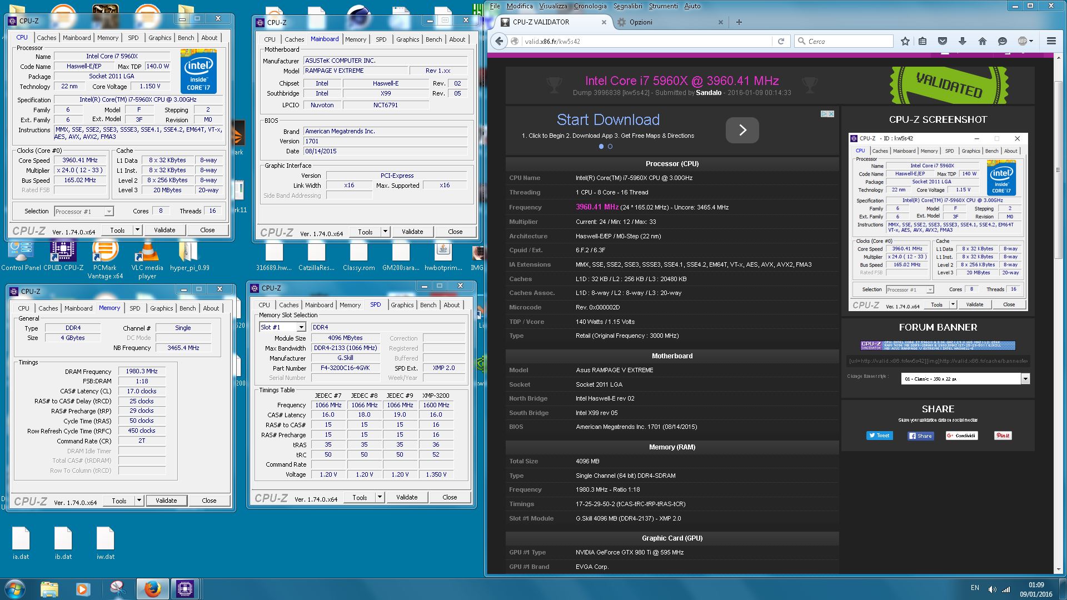
Task: Open a new Firefox tab with plus
Action: [739, 22]
